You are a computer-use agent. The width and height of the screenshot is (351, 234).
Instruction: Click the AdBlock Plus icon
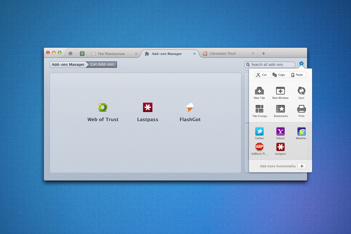click(259, 147)
